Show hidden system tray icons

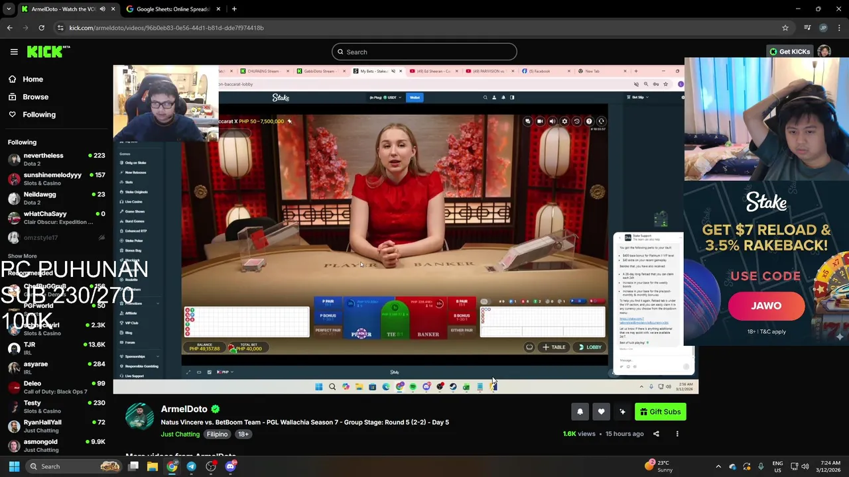point(718,466)
